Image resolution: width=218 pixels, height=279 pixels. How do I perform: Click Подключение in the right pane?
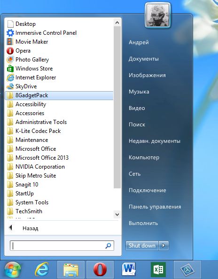pyautogui.click(x=148, y=190)
